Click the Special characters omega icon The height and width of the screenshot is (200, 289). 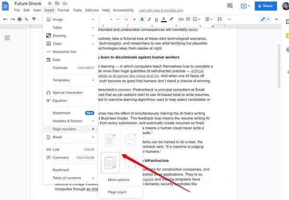49,92
